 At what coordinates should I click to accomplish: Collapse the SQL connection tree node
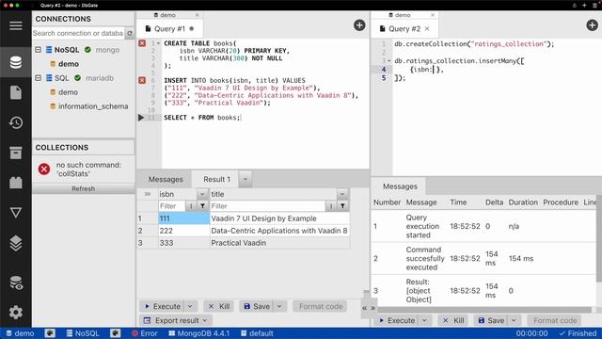pyautogui.click(x=38, y=78)
